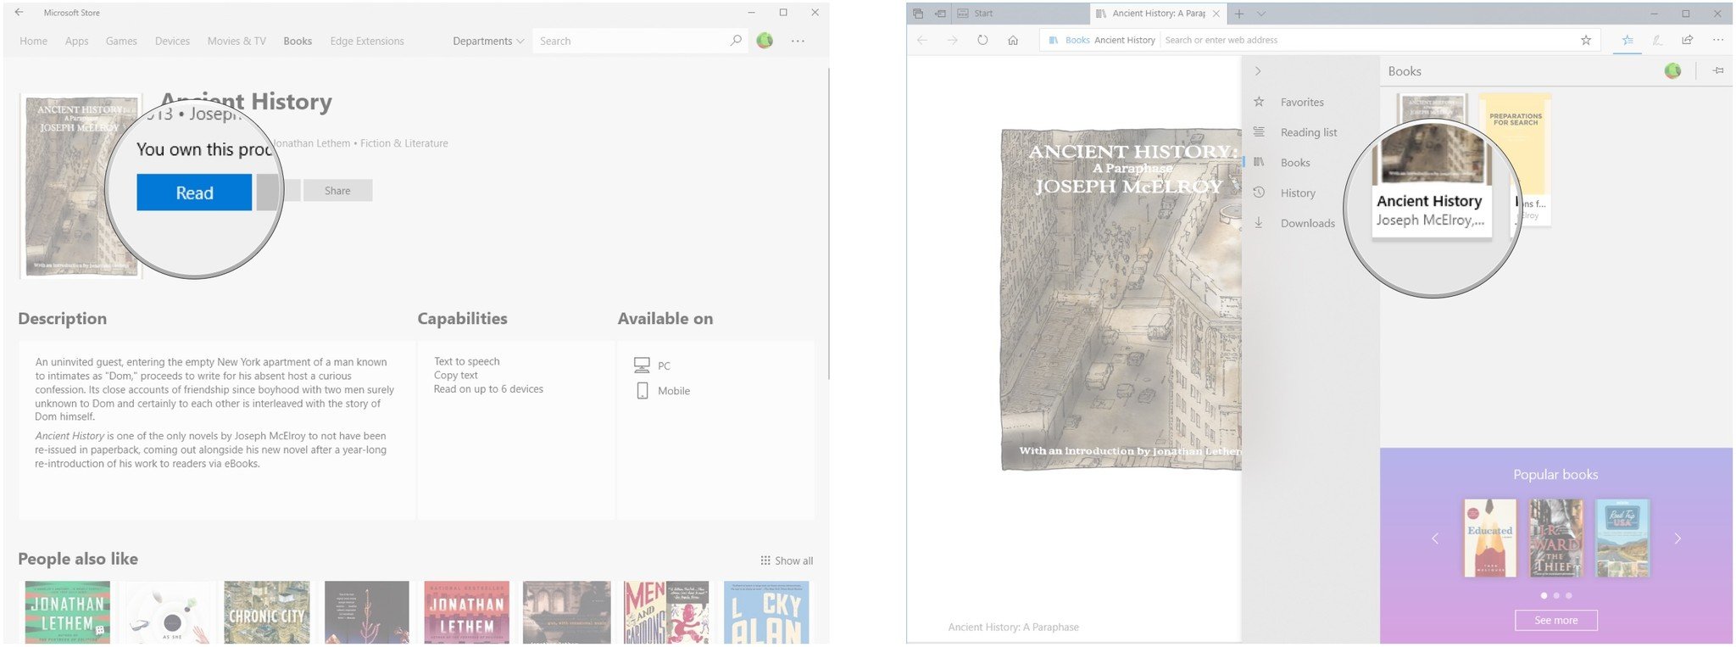The height and width of the screenshot is (647, 1736).
Task: Click the Microsoft Store back arrow
Action: click(x=19, y=13)
